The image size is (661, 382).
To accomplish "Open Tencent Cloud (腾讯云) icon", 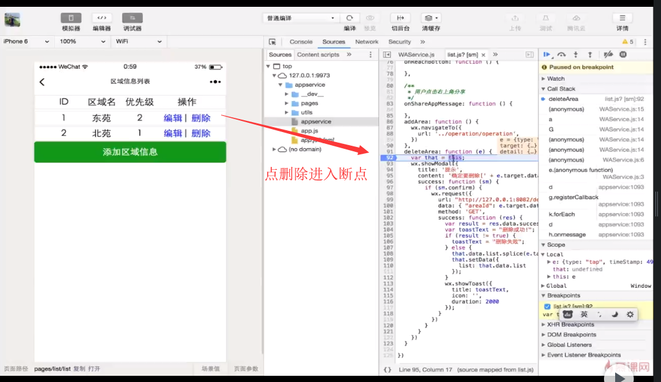I will click(576, 18).
